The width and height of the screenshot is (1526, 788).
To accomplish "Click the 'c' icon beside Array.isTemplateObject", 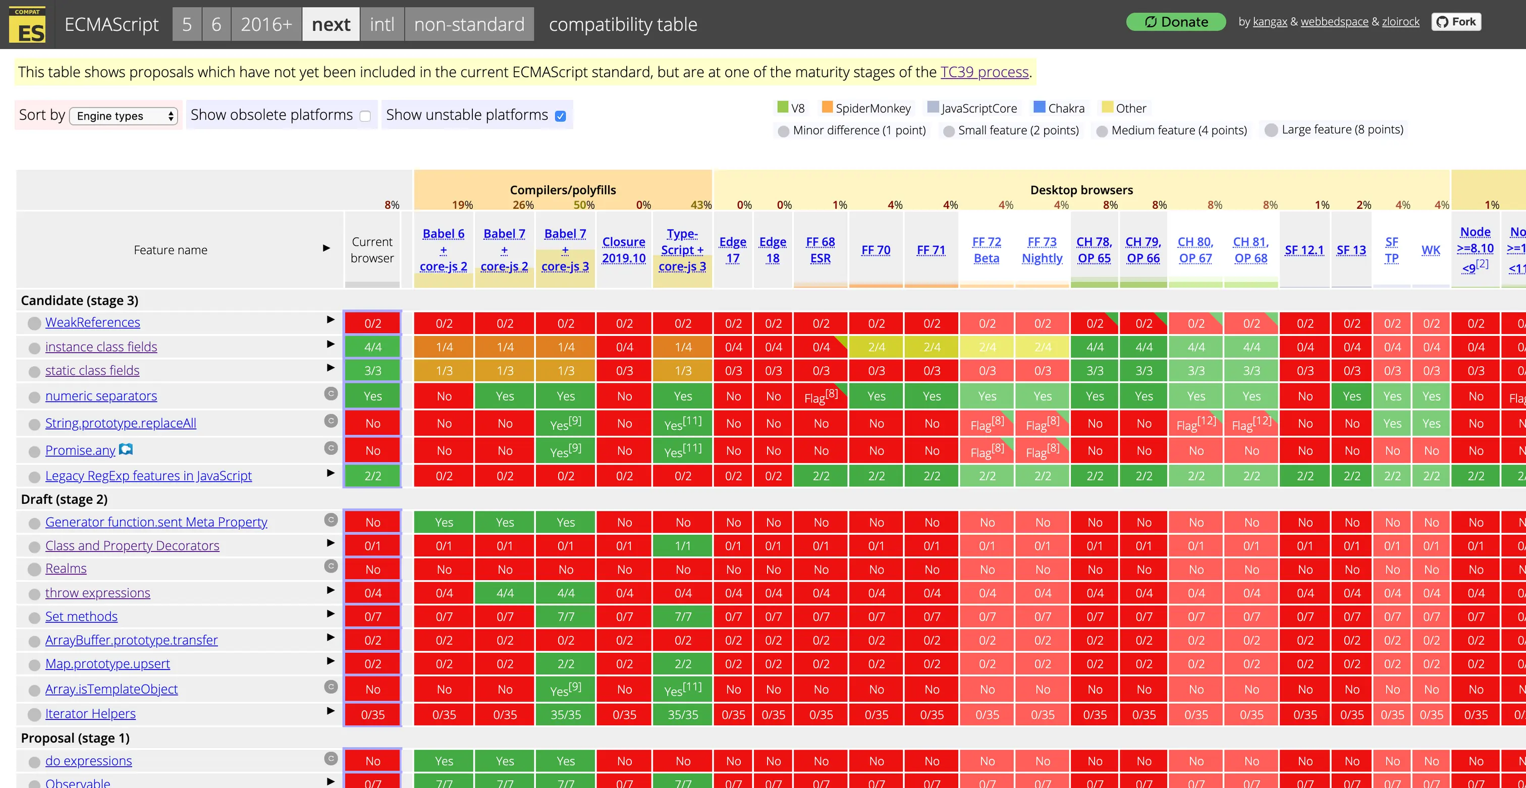I will tap(331, 687).
